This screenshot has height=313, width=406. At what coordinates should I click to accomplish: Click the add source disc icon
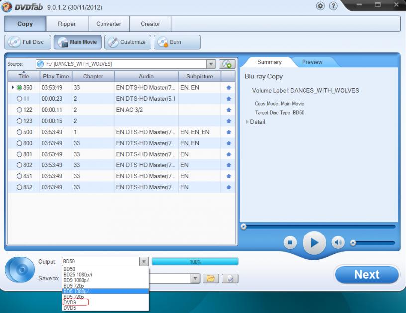[227, 64]
